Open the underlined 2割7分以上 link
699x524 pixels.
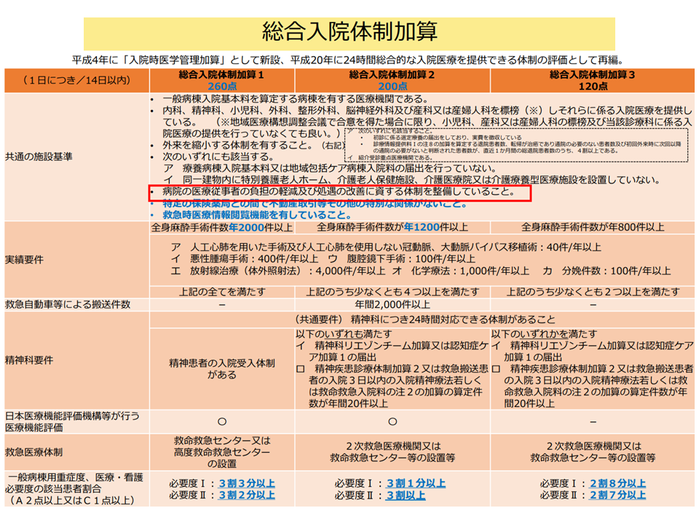click(617, 495)
